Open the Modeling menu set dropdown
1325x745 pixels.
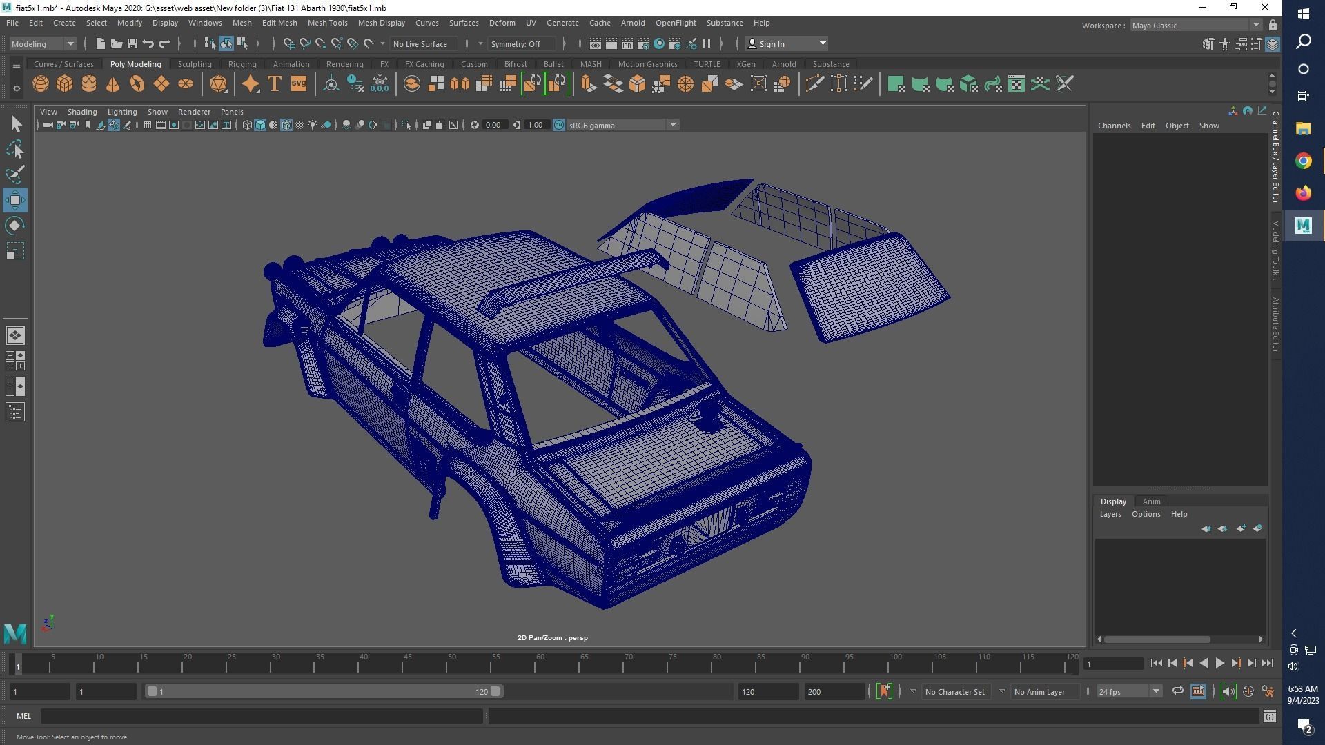(x=43, y=43)
